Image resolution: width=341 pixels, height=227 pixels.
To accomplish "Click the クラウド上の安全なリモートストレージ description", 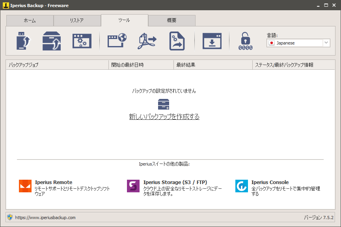I will pos(183,191).
